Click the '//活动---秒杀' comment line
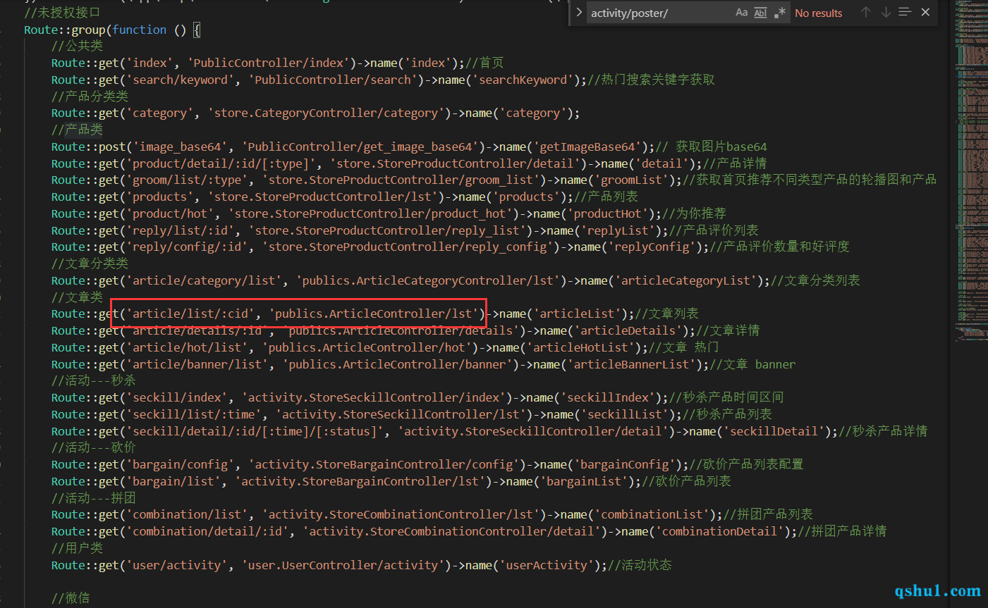 coord(93,380)
